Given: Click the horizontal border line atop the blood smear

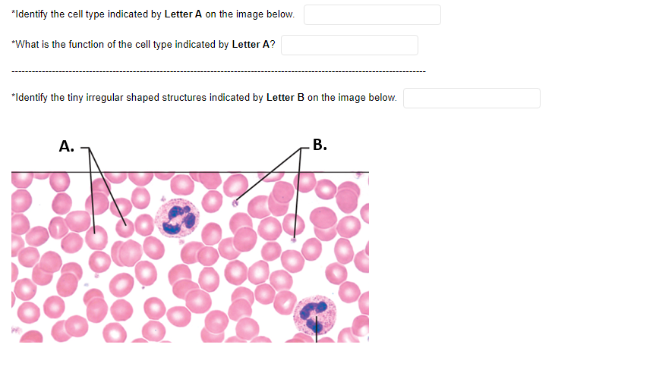Looking at the screenshot, I should pos(190,171).
